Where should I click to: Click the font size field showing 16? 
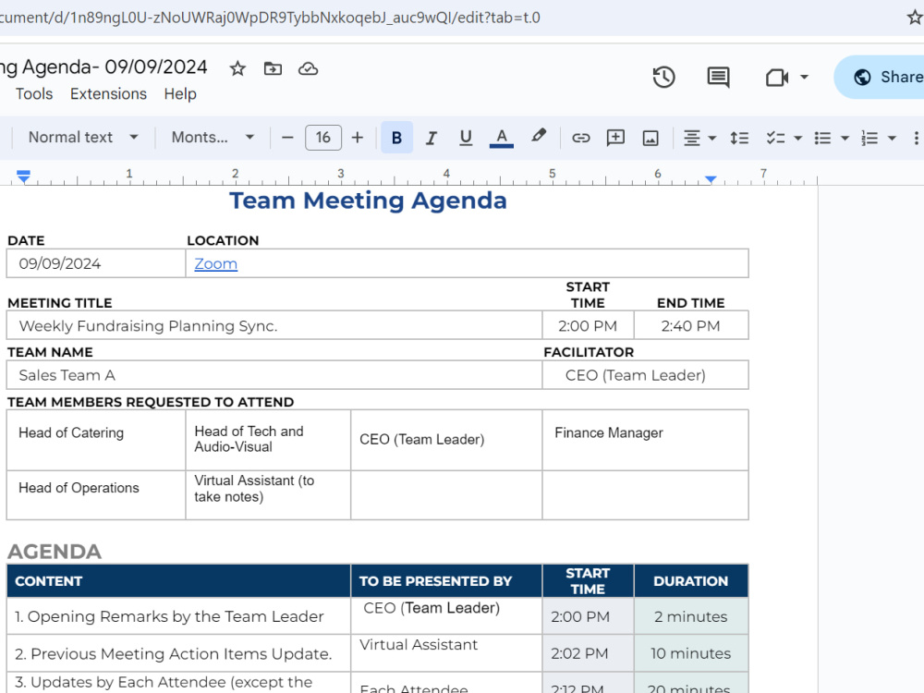(x=322, y=138)
